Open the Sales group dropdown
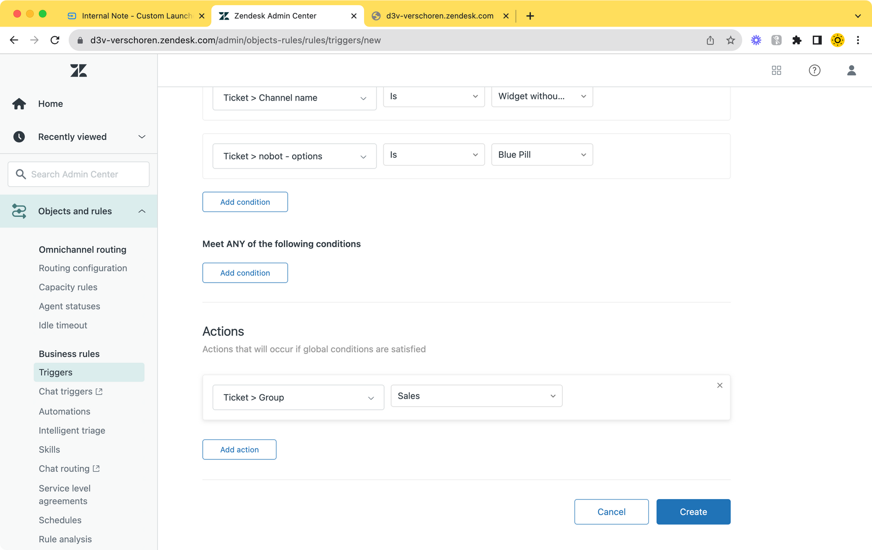This screenshot has width=872, height=550. click(476, 396)
